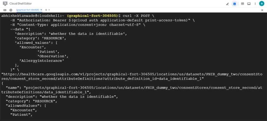Open terminal settings gear icon
267x121 pixels.
[11, 10]
